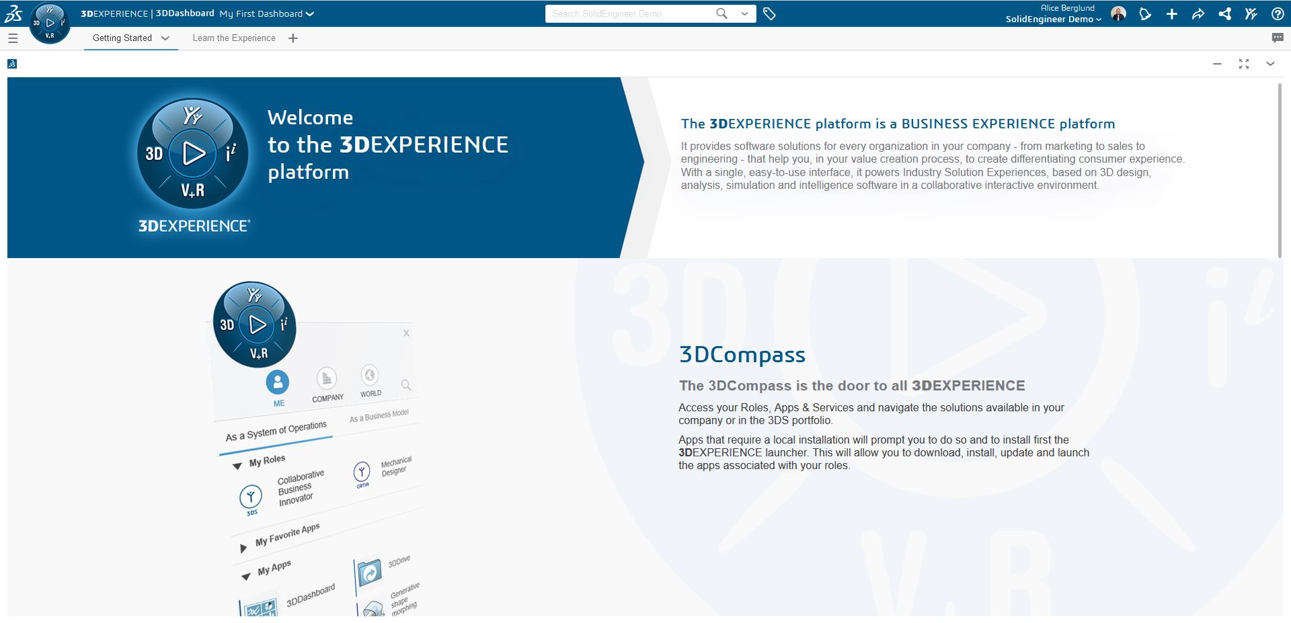Add a new tab with plus
Screen dimensions: 1291x623
[x=293, y=38]
